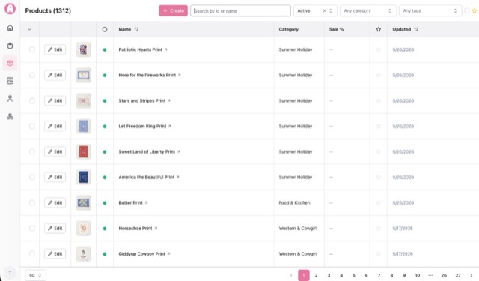The width and height of the screenshot is (479, 281).
Task: Edit the Horseshoe Print product
Action: click(55, 229)
